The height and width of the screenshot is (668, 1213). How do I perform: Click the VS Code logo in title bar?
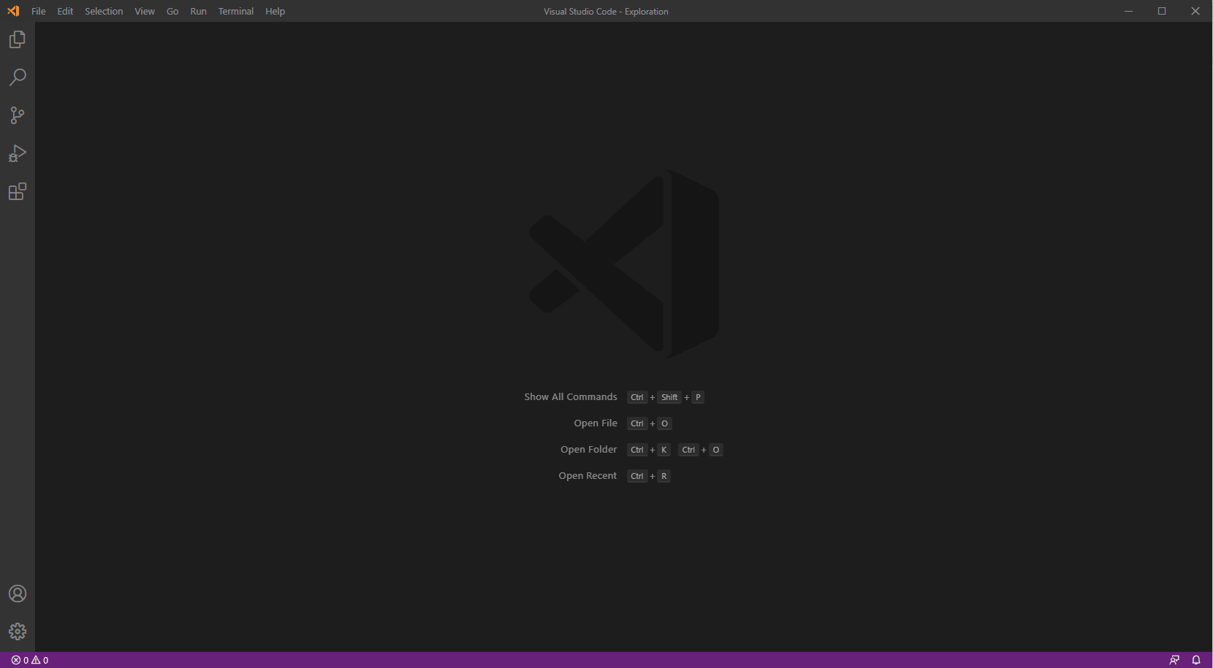coord(13,11)
